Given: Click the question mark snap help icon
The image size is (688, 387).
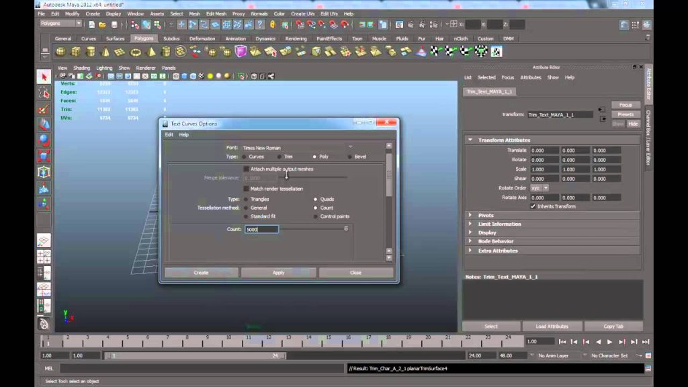Looking at the screenshot, I should tap(260, 25).
